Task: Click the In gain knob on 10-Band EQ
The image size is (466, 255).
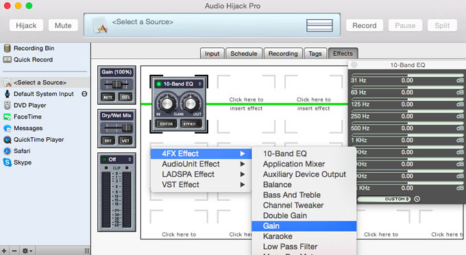Action: click(x=167, y=104)
